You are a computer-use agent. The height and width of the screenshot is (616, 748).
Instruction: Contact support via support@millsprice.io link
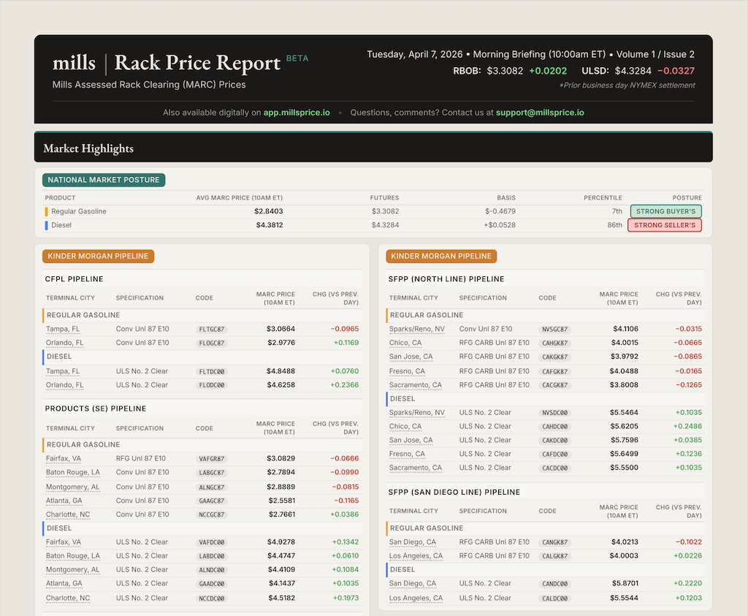tap(540, 113)
